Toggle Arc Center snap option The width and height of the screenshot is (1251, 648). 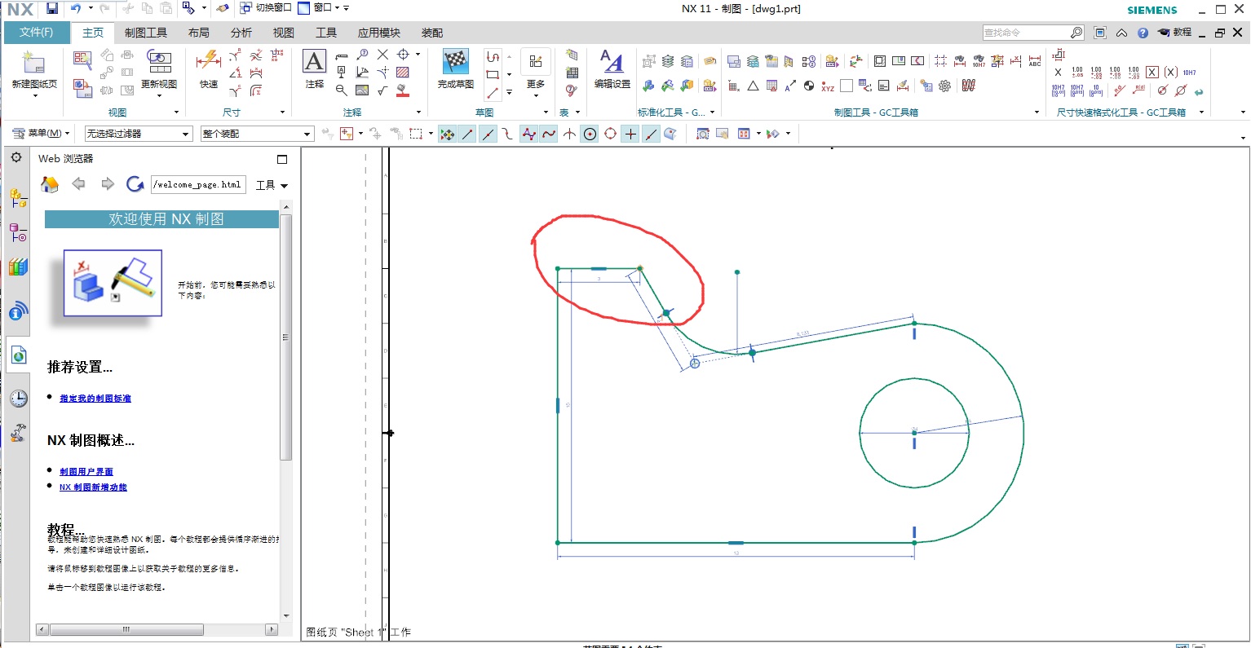(x=590, y=134)
